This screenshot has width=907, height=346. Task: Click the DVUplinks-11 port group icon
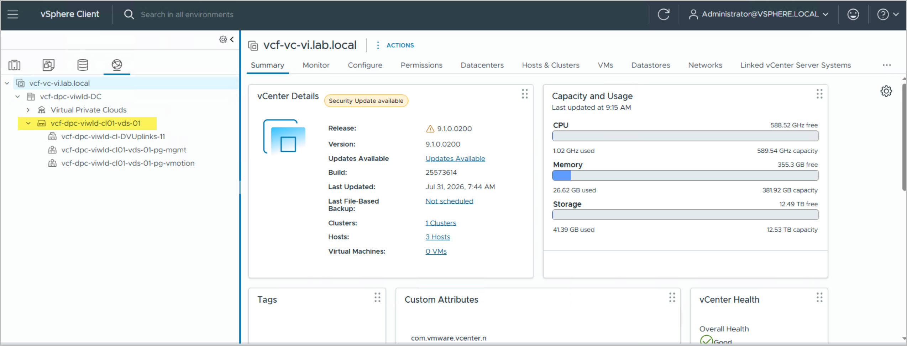pos(52,136)
